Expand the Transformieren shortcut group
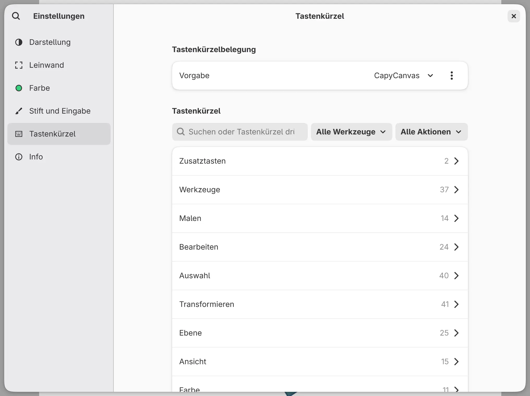The image size is (530, 396). point(320,304)
